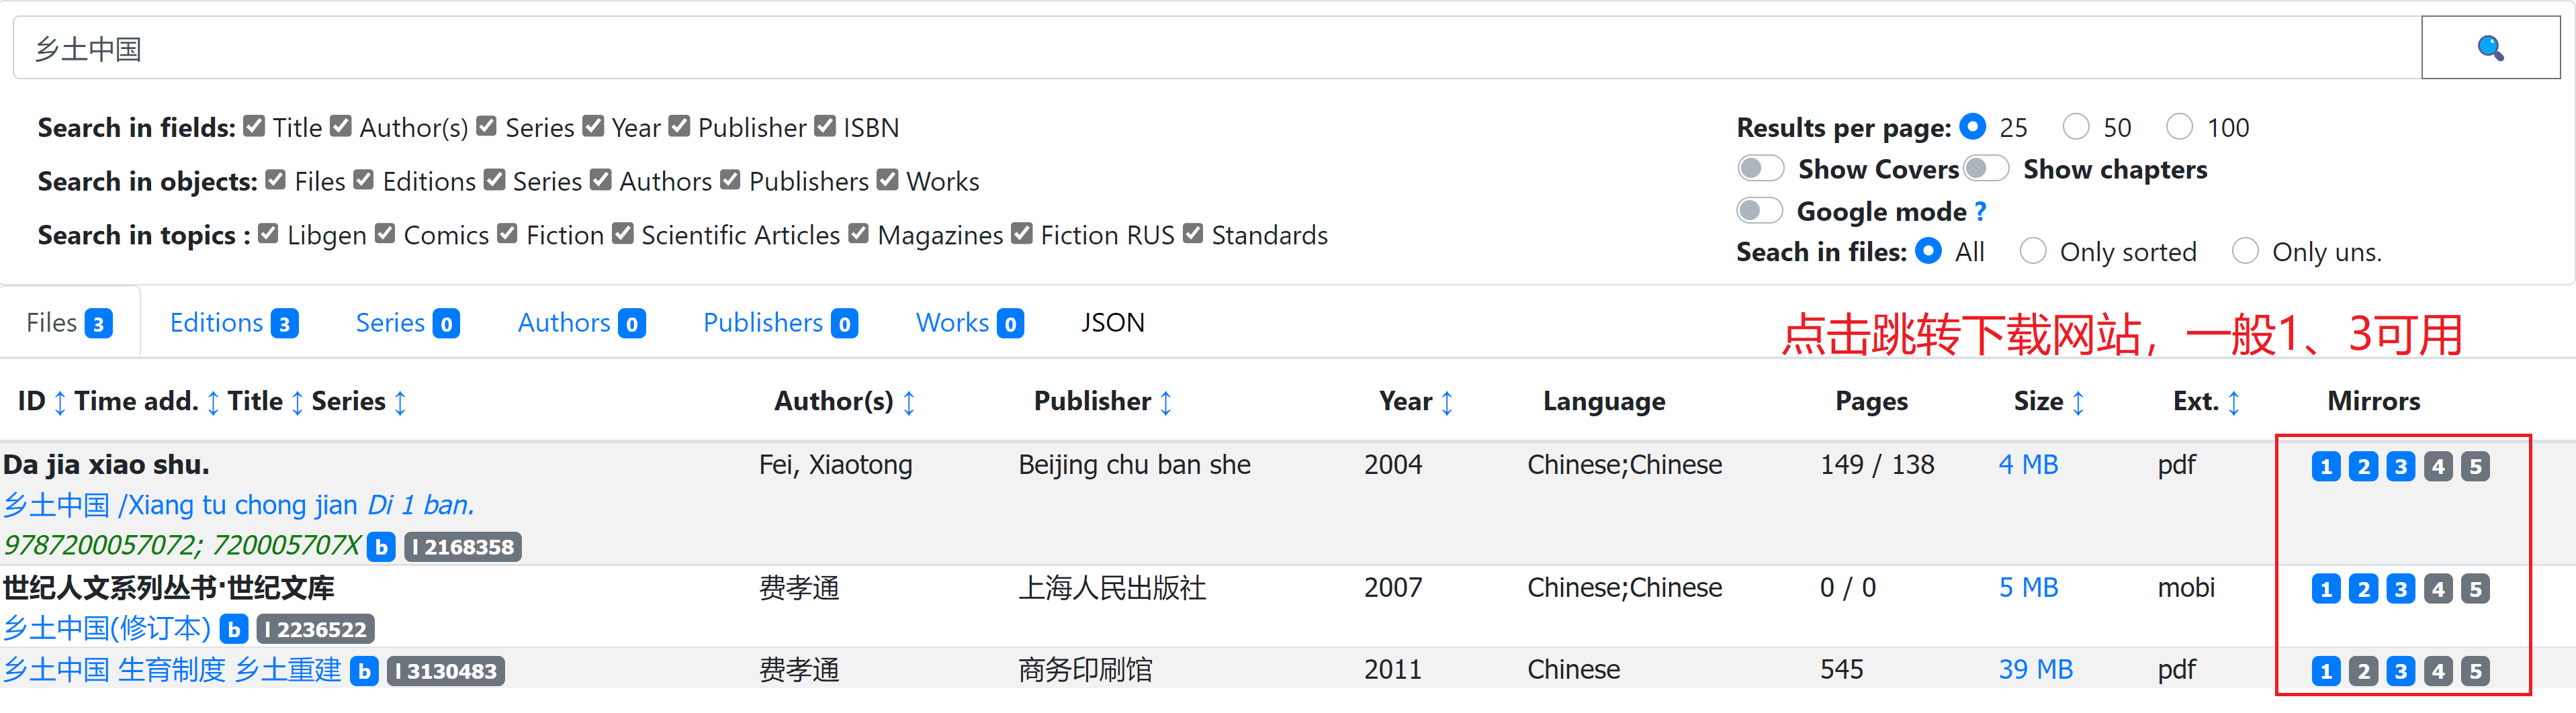
Task: Open mirror 3 for the 2007 mobi book
Action: 2400,589
